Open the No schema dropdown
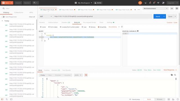 [114, 27]
